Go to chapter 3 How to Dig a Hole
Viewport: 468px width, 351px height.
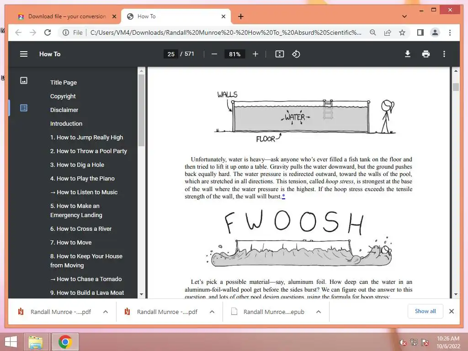pos(77,165)
